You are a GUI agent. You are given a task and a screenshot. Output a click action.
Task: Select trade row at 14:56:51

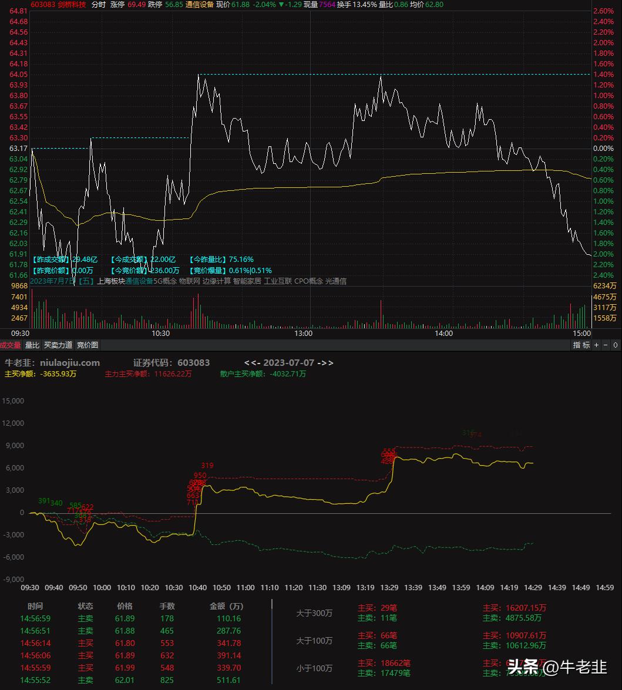tap(131, 631)
